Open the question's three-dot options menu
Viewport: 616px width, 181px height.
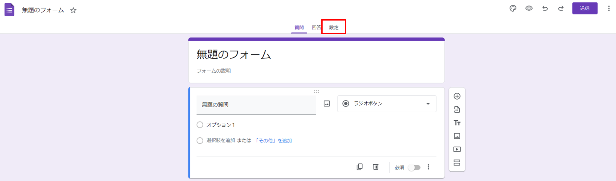pos(428,167)
